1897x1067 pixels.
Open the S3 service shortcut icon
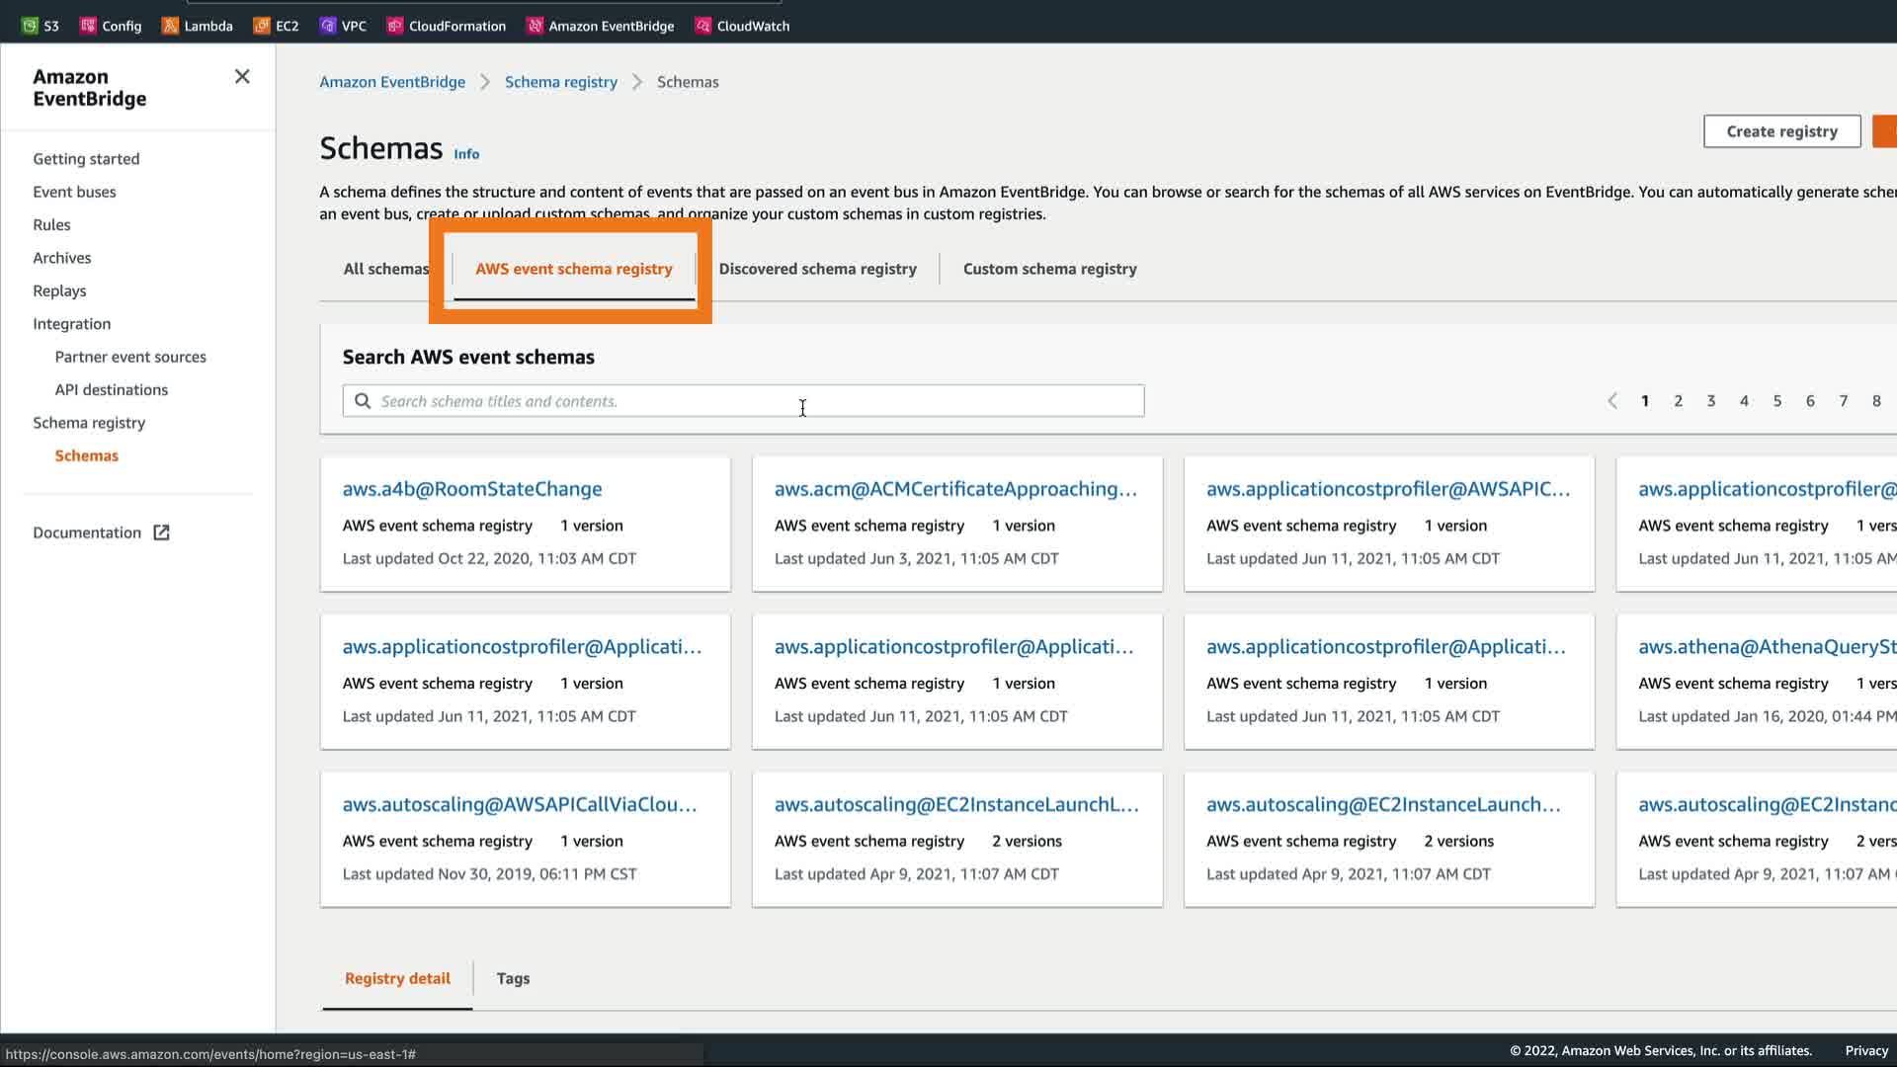click(30, 26)
